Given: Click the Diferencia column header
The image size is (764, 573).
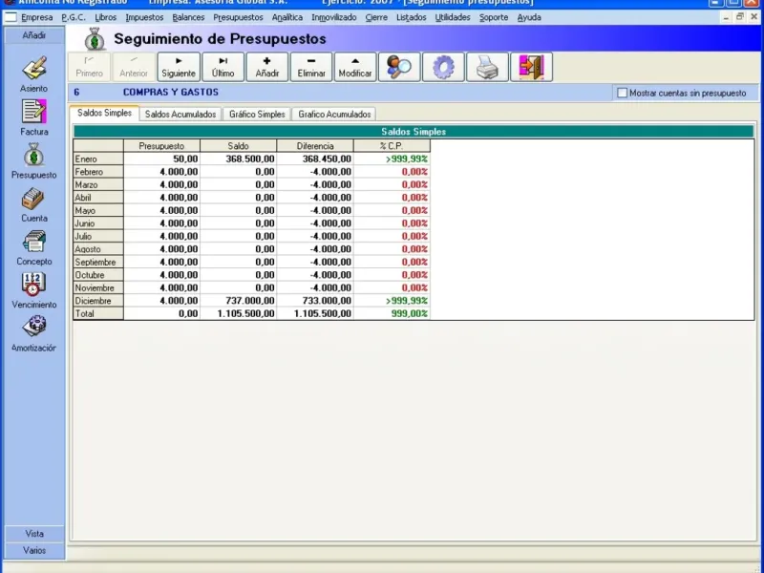Looking at the screenshot, I should point(315,146).
